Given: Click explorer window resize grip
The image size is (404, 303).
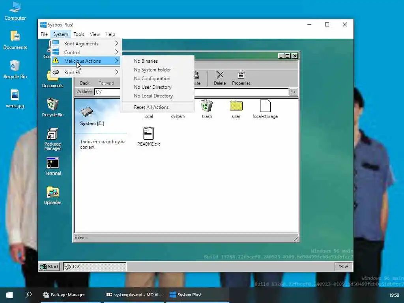Looking at the screenshot, I should tap(296, 239).
